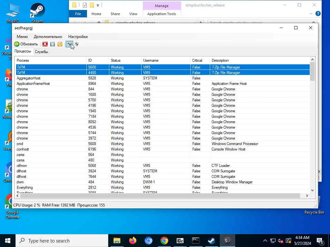Screen dimensions: 330x247
Task: Open 7-Zip from the taskbar
Action: [180, 241]
